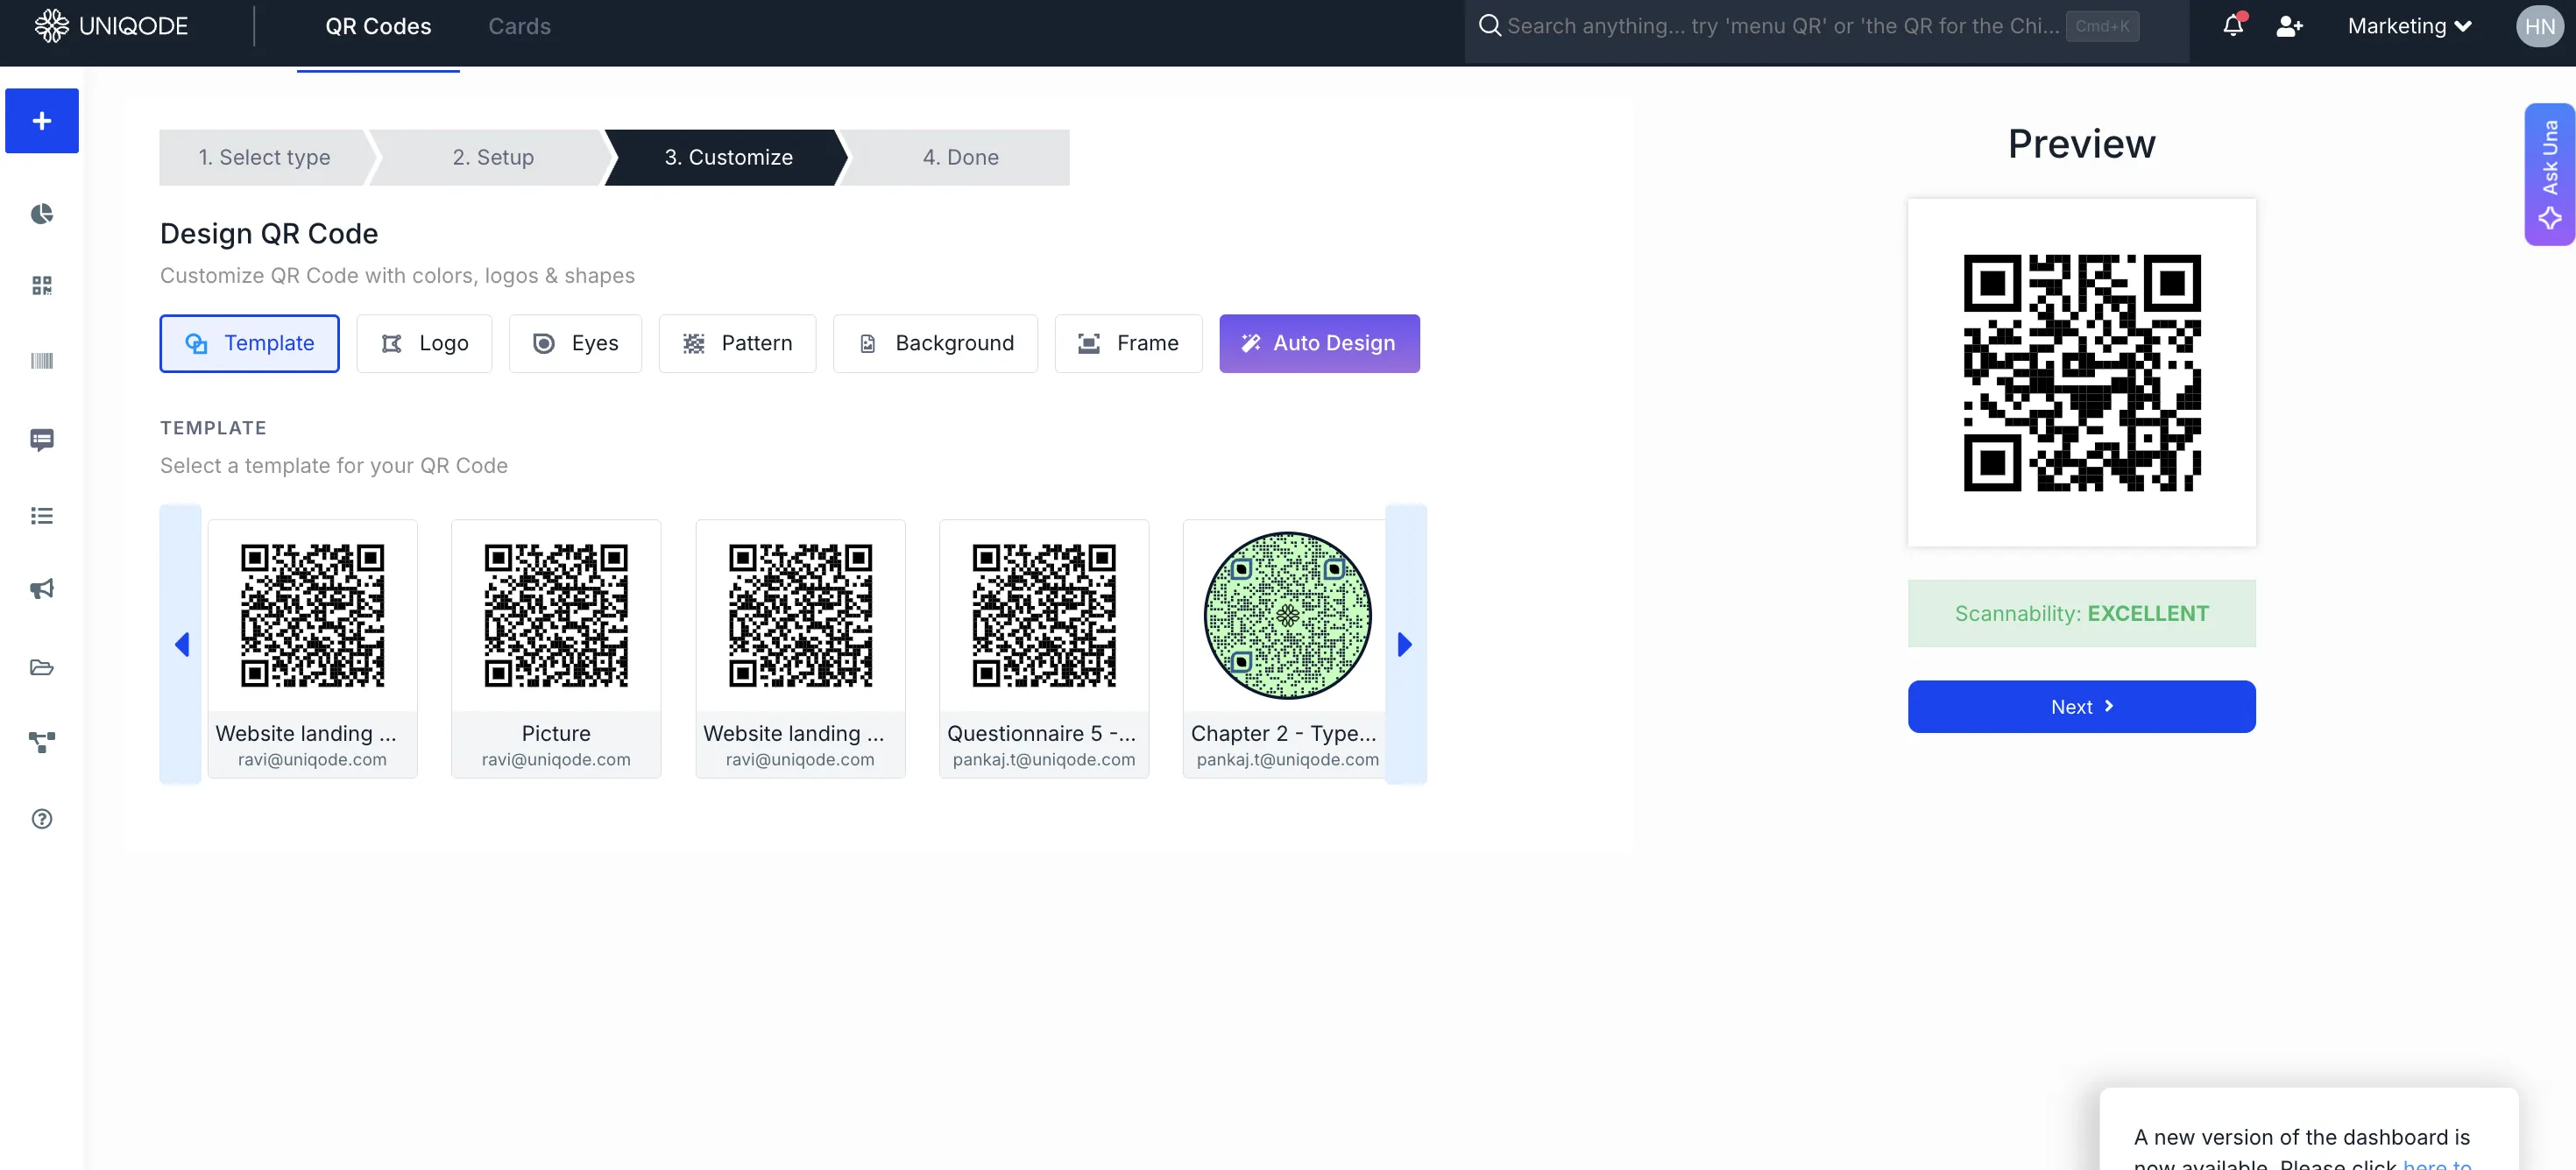Open the analytics pie chart sidebar icon
This screenshot has width=2576, height=1170.
click(x=41, y=214)
